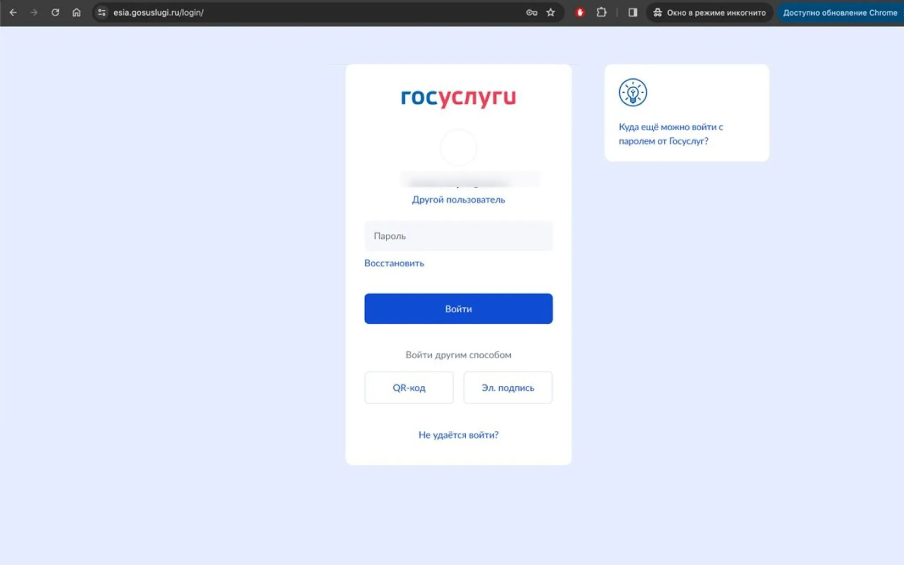Image resolution: width=904 pixels, height=565 pixels.
Task: Click the incognito mode indicator
Action: 709,12
